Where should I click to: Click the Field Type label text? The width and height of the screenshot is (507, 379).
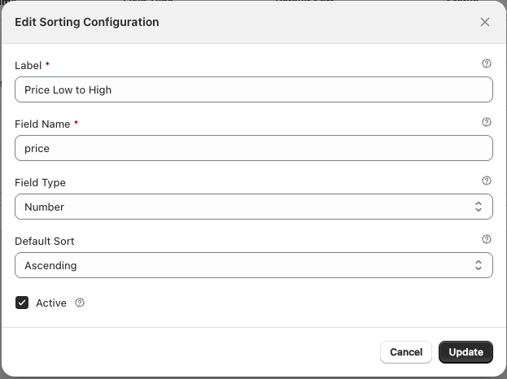coord(40,183)
